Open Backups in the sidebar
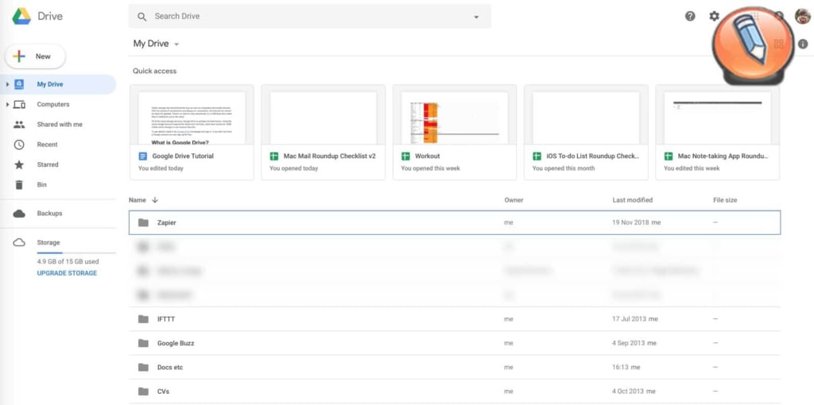 (49, 213)
